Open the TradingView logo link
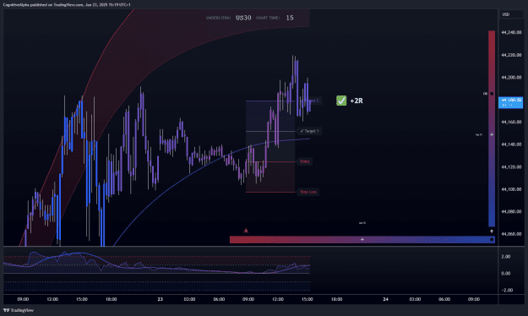Image resolution: width=528 pixels, height=316 pixels. (x=19, y=310)
